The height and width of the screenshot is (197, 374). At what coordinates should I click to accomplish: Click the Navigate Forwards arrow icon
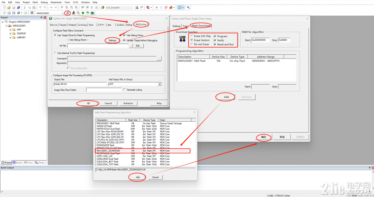click(x=55, y=7)
